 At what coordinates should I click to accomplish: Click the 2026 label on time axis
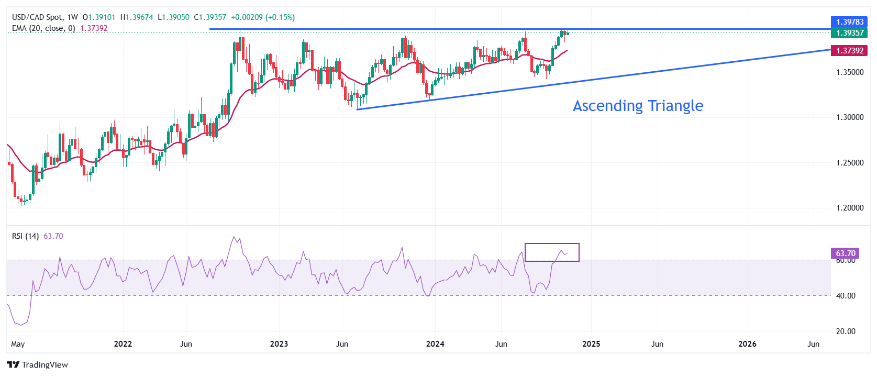pos(747,344)
